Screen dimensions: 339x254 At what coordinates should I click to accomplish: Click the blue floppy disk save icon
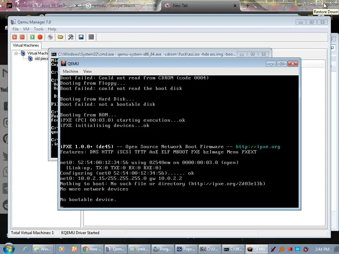(81, 37)
